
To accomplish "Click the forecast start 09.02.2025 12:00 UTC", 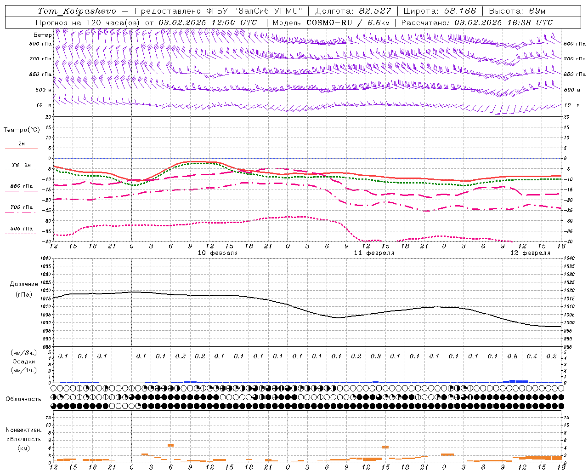I will tap(208, 23).
